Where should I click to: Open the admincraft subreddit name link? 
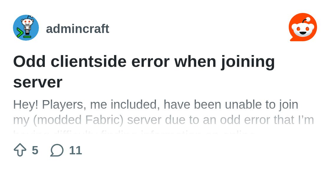77,29
